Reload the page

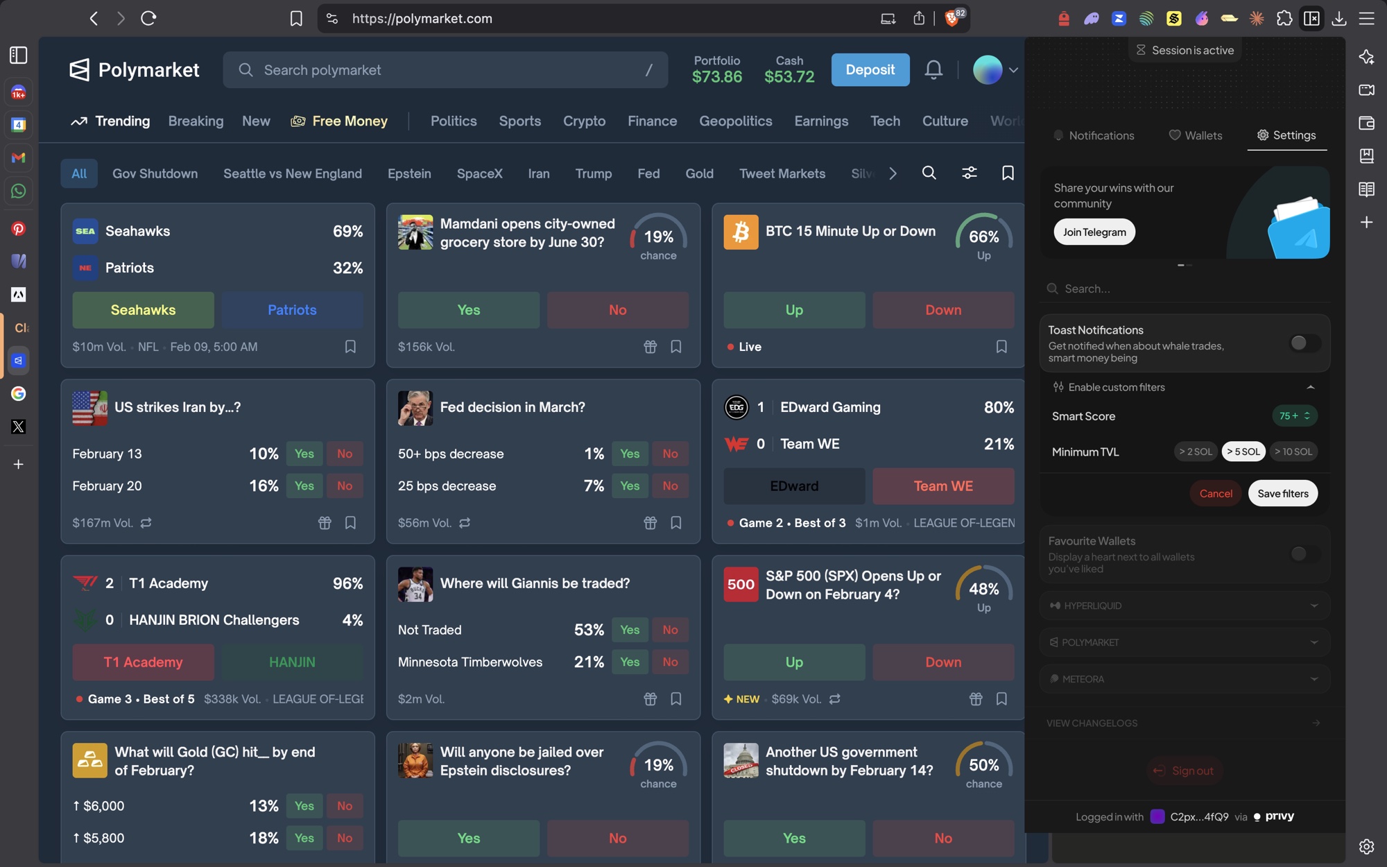[148, 18]
